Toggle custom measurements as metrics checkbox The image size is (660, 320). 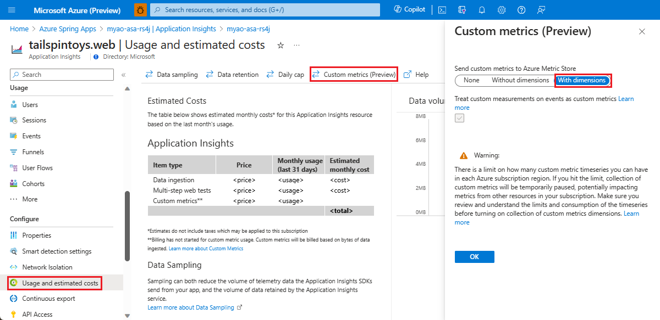459,118
